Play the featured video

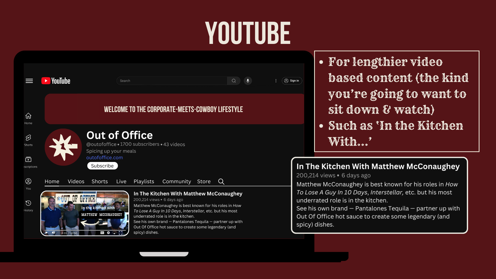tap(47, 233)
